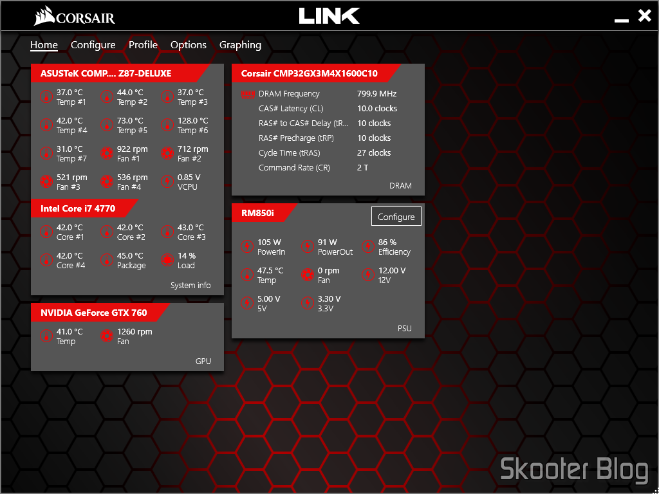Click the thermometer icon for Temp #6
Screen dimensions: 659x494
(x=167, y=125)
